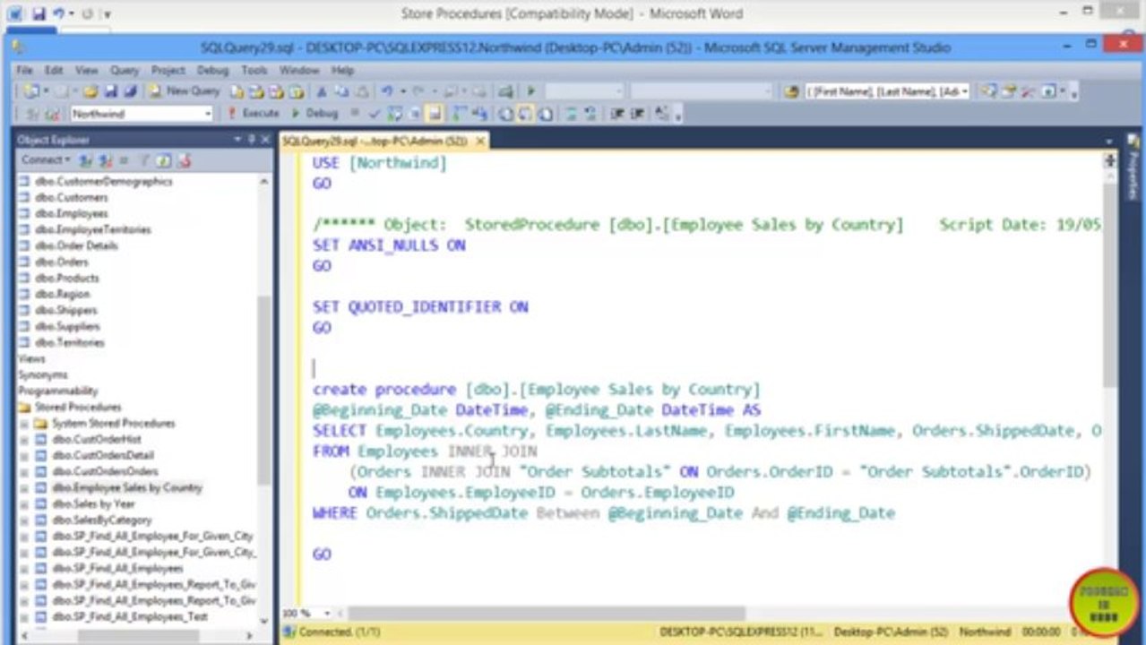1146x645 pixels.
Task: Click the New Query toolbar button
Action: coord(185,91)
